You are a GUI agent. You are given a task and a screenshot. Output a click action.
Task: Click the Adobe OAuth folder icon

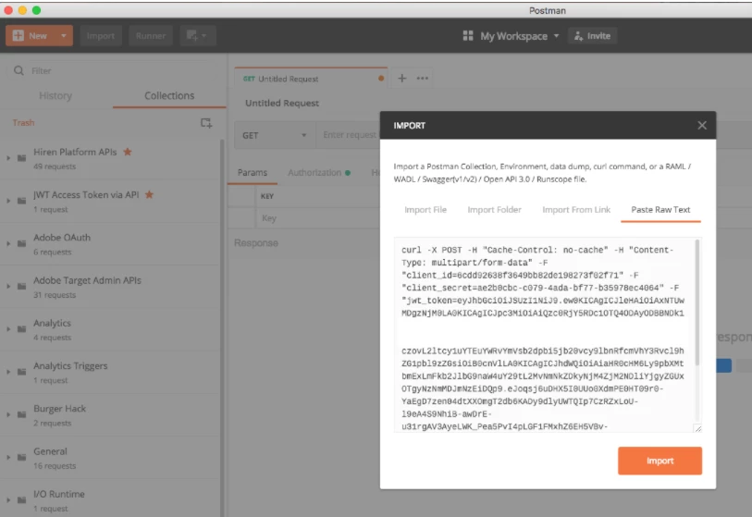click(21, 243)
